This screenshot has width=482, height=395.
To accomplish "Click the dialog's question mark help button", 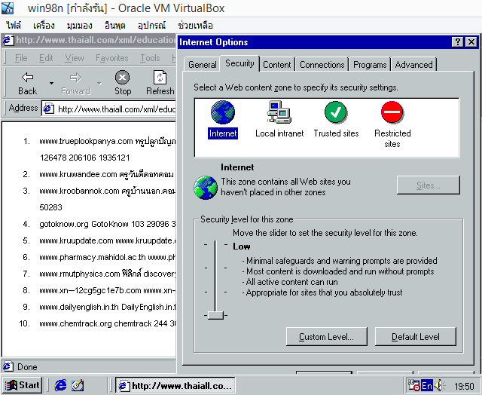I will click(x=458, y=42).
